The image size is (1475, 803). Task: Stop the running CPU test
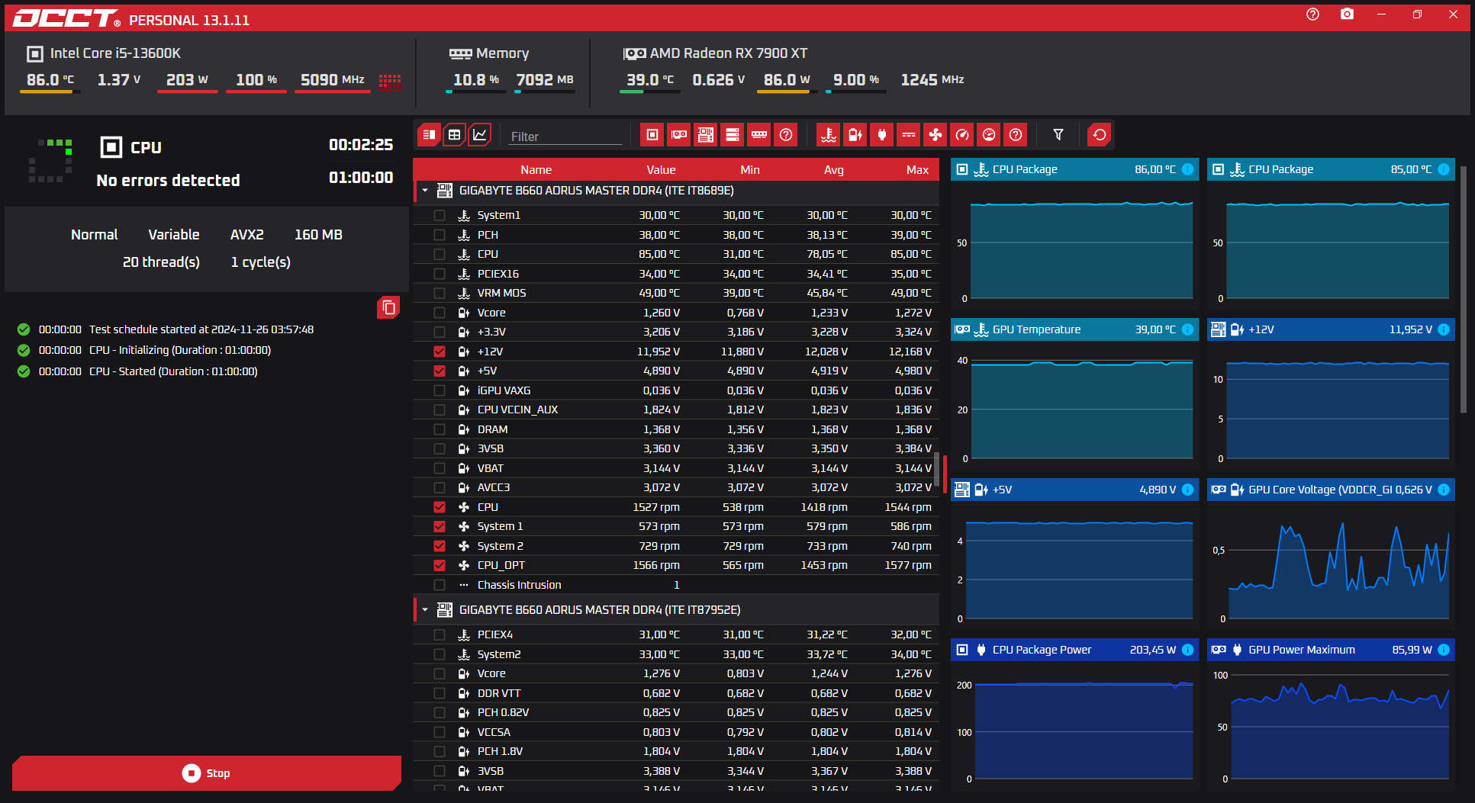tap(207, 773)
